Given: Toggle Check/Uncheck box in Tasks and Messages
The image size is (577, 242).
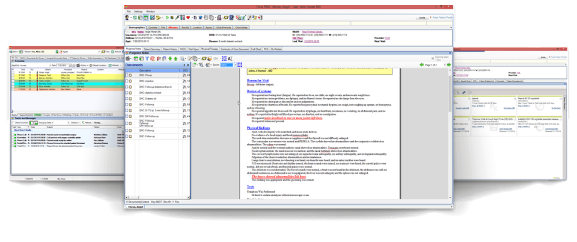Looking at the screenshot, I should pos(13,123).
